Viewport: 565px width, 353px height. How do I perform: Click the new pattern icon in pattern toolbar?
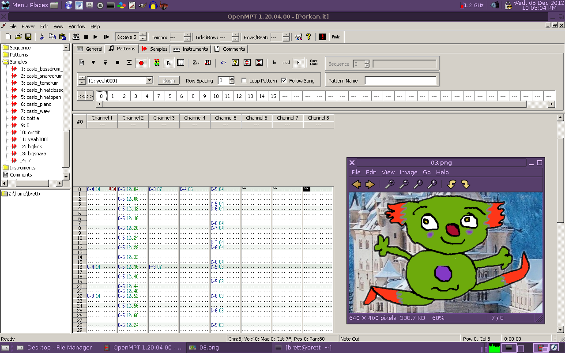pos(81,63)
